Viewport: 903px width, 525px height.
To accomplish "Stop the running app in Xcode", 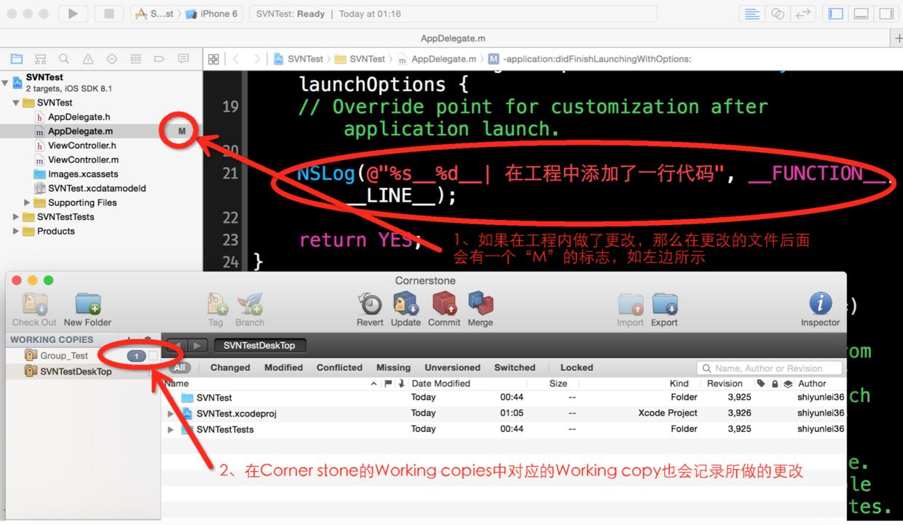I will tap(109, 14).
